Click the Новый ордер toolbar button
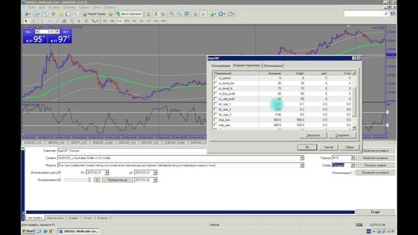The height and width of the screenshot is (235, 418). (94, 14)
